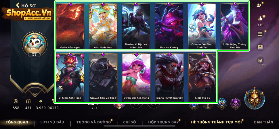Open the starred card icon

point(260,47)
